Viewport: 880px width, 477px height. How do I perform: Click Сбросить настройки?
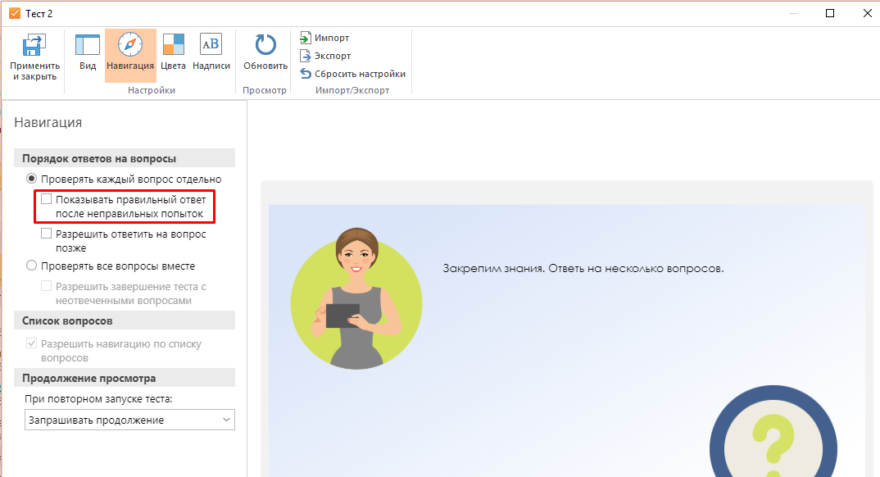click(x=352, y=74)
